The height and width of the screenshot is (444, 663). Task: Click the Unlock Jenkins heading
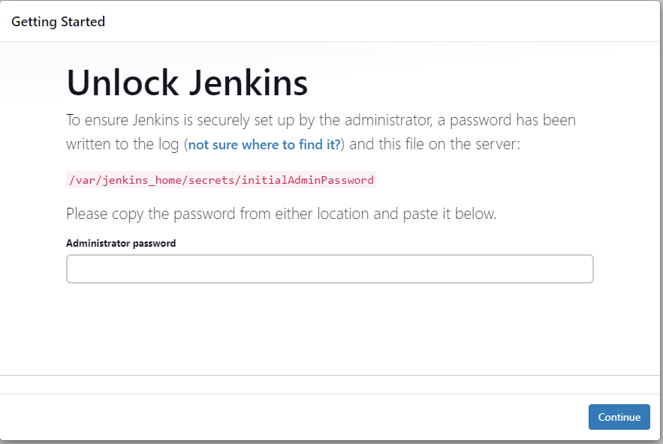(187, 82)
